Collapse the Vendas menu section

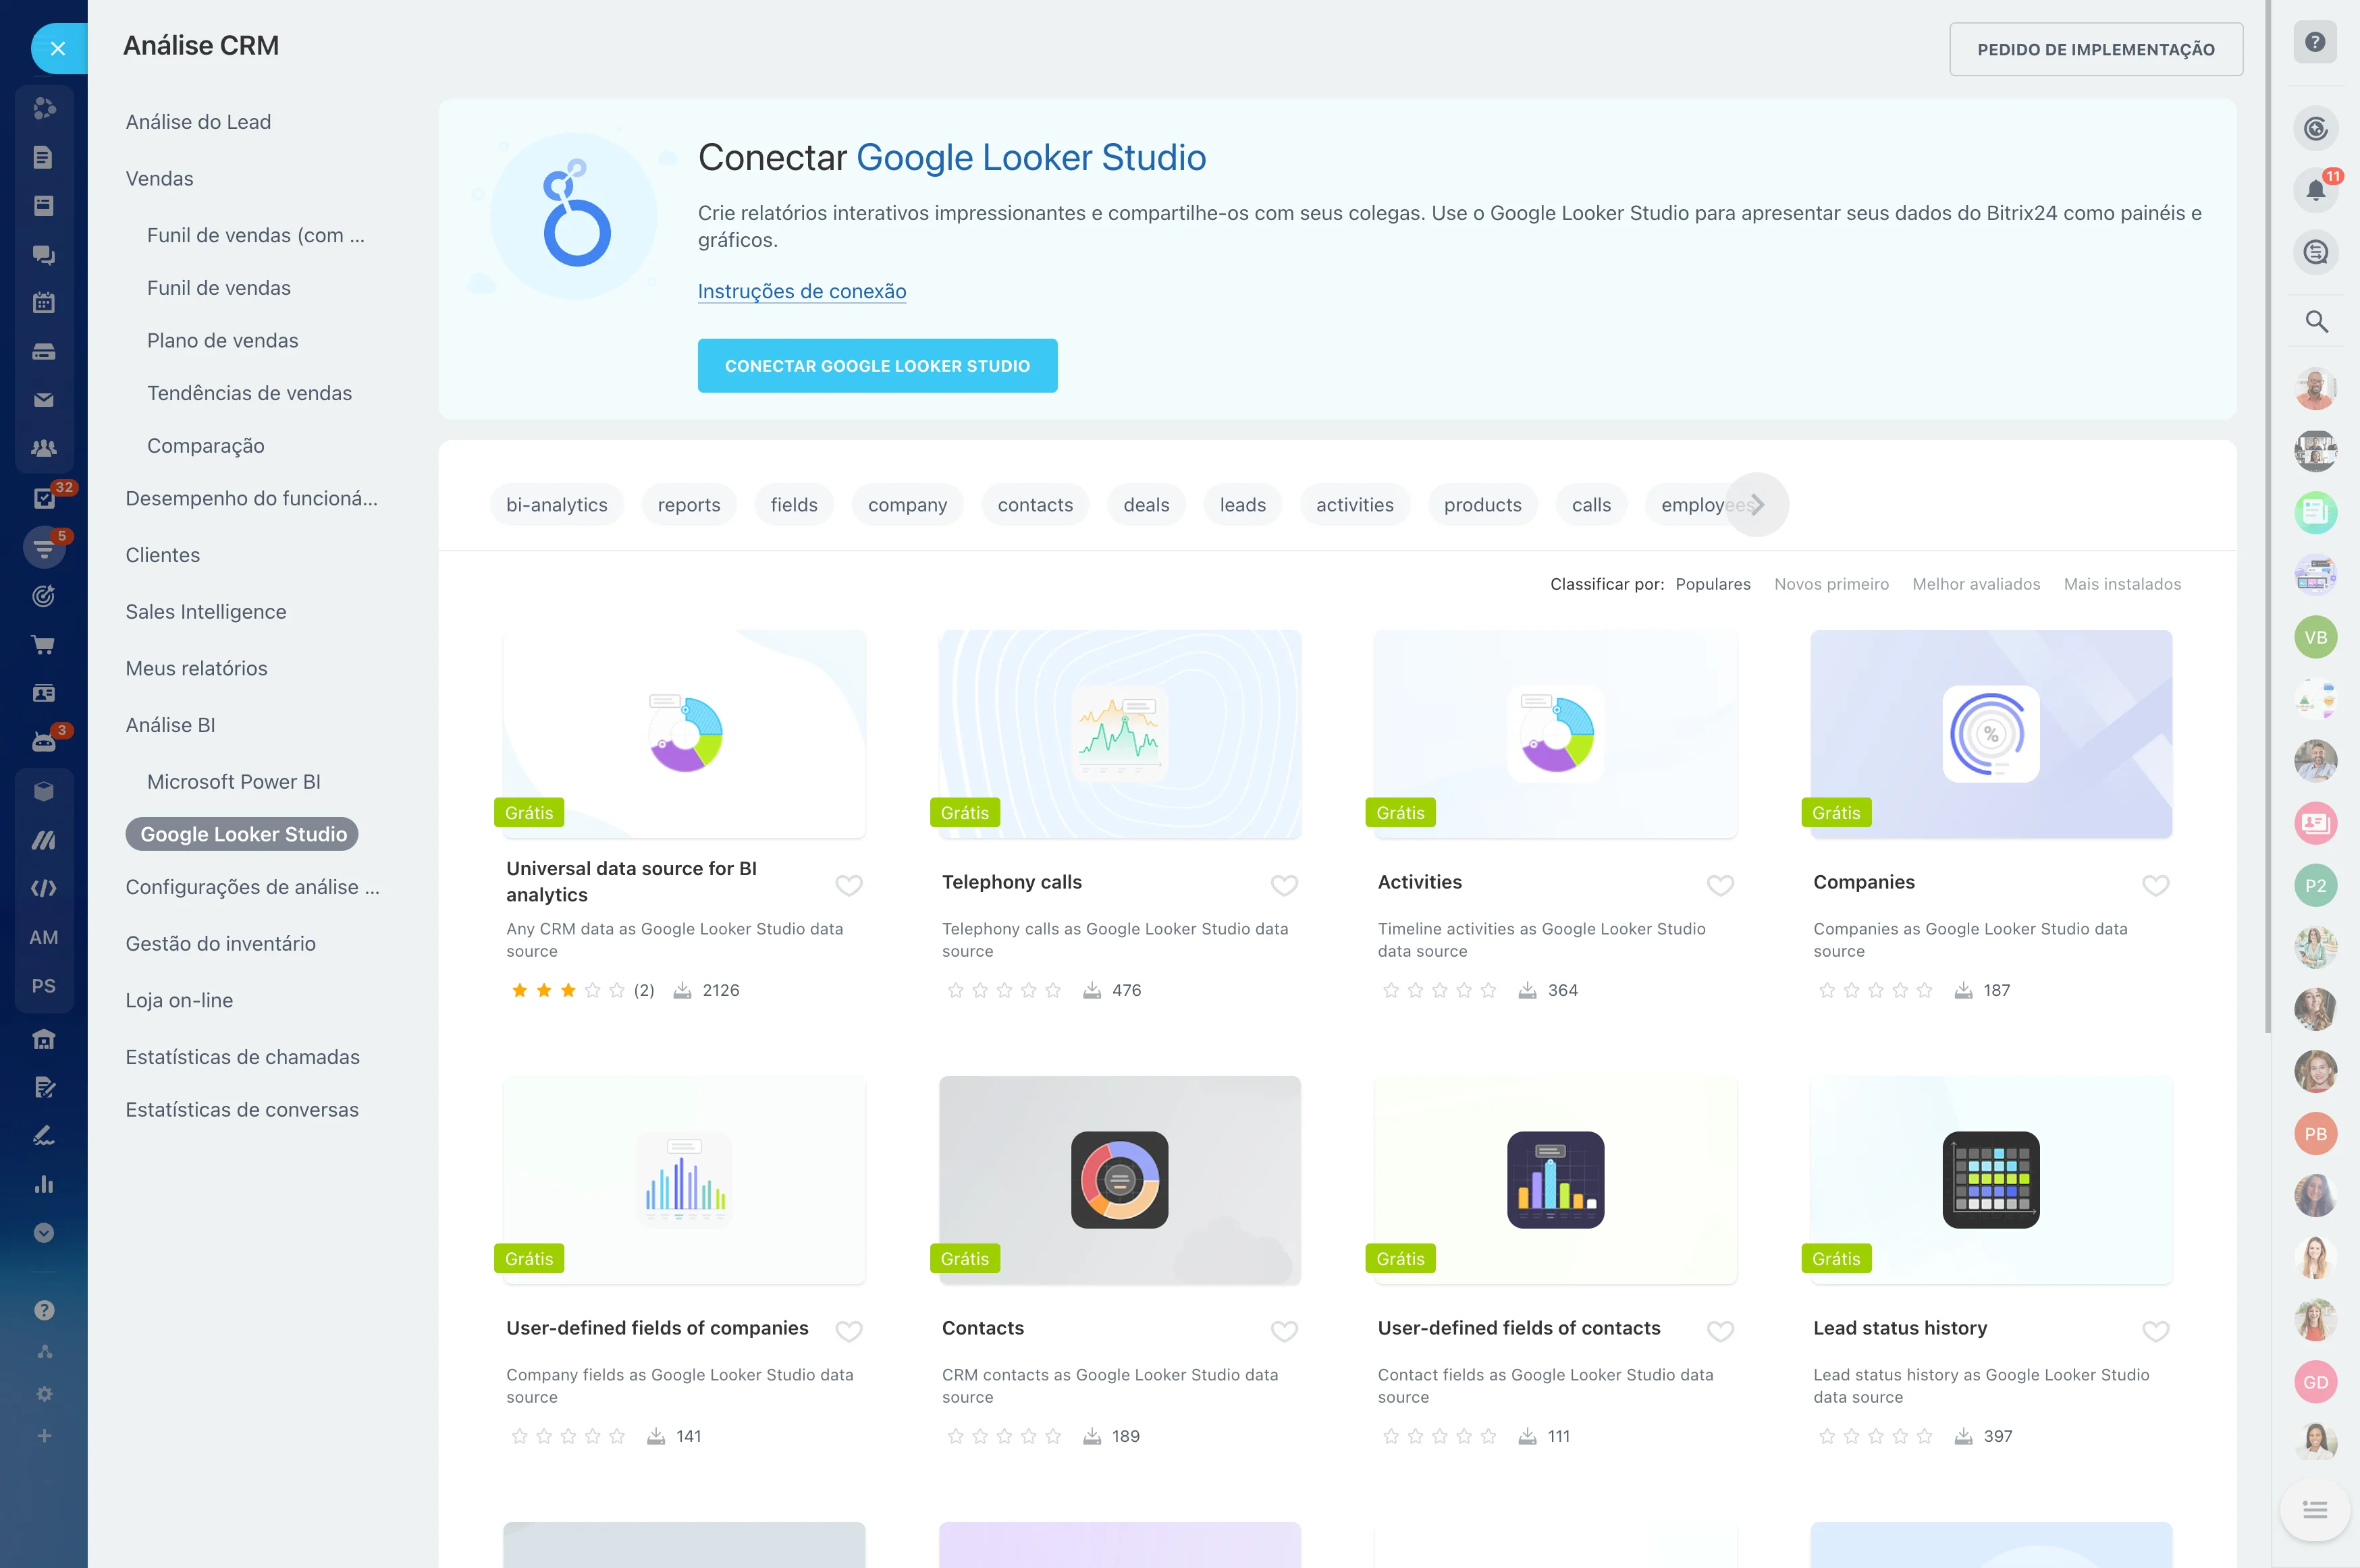[159, 179]
